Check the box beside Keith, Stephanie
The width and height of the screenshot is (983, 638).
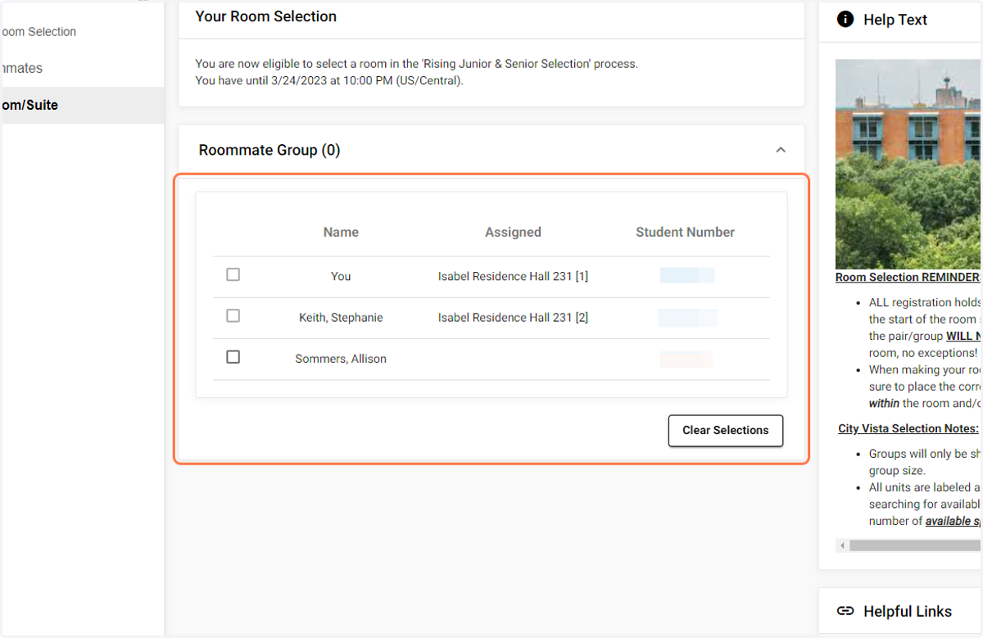point(233,315)
